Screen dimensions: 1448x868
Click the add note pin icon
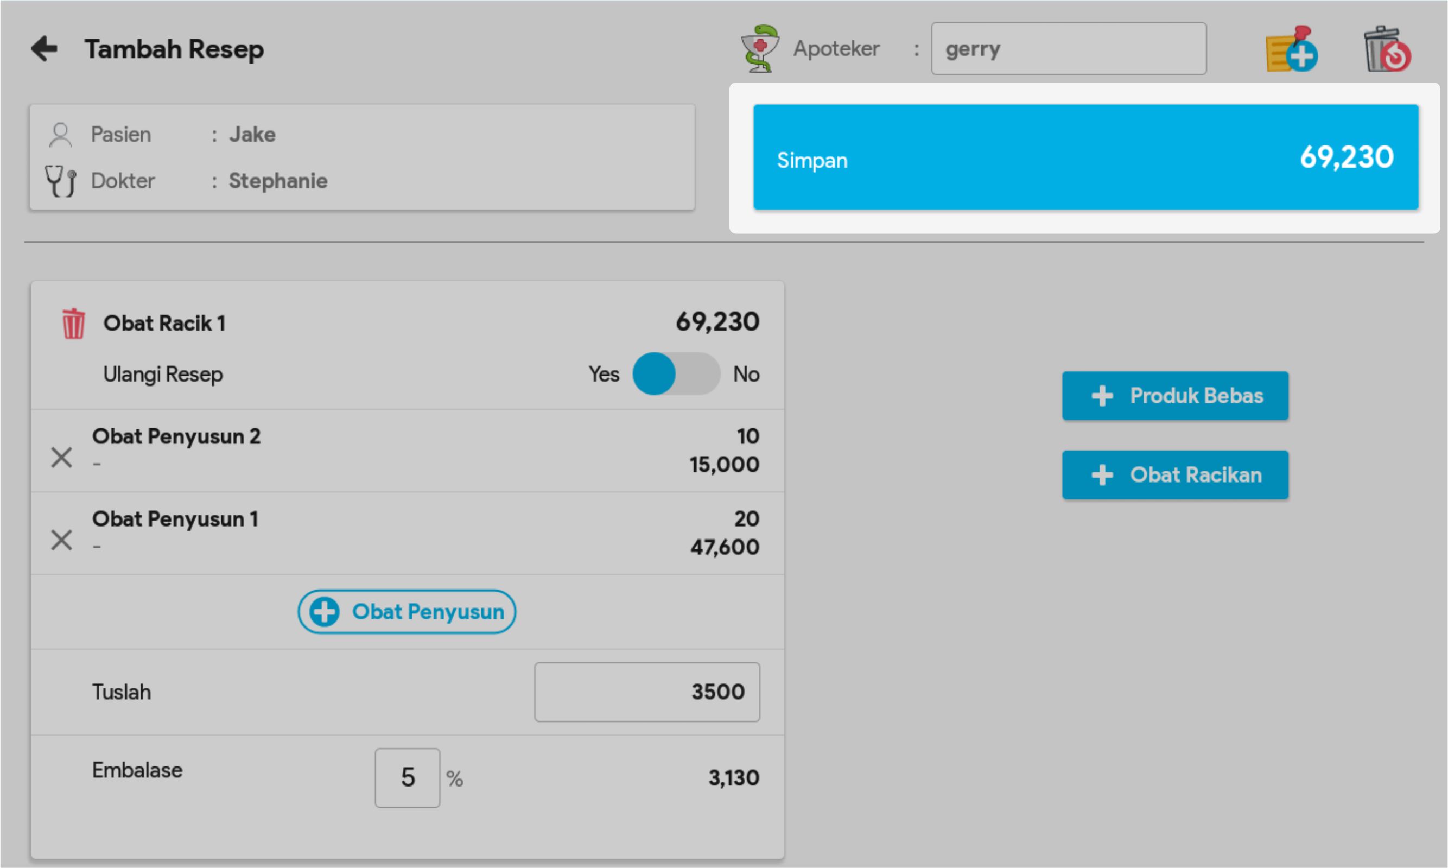click(x=1291, y=49)
